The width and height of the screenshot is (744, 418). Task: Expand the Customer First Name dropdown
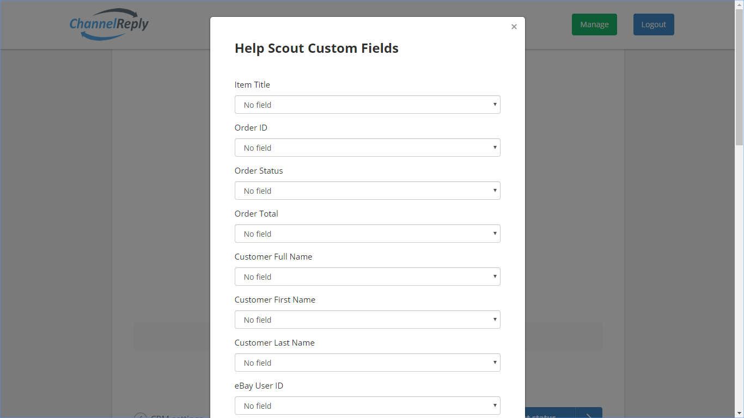pos(368,319)
